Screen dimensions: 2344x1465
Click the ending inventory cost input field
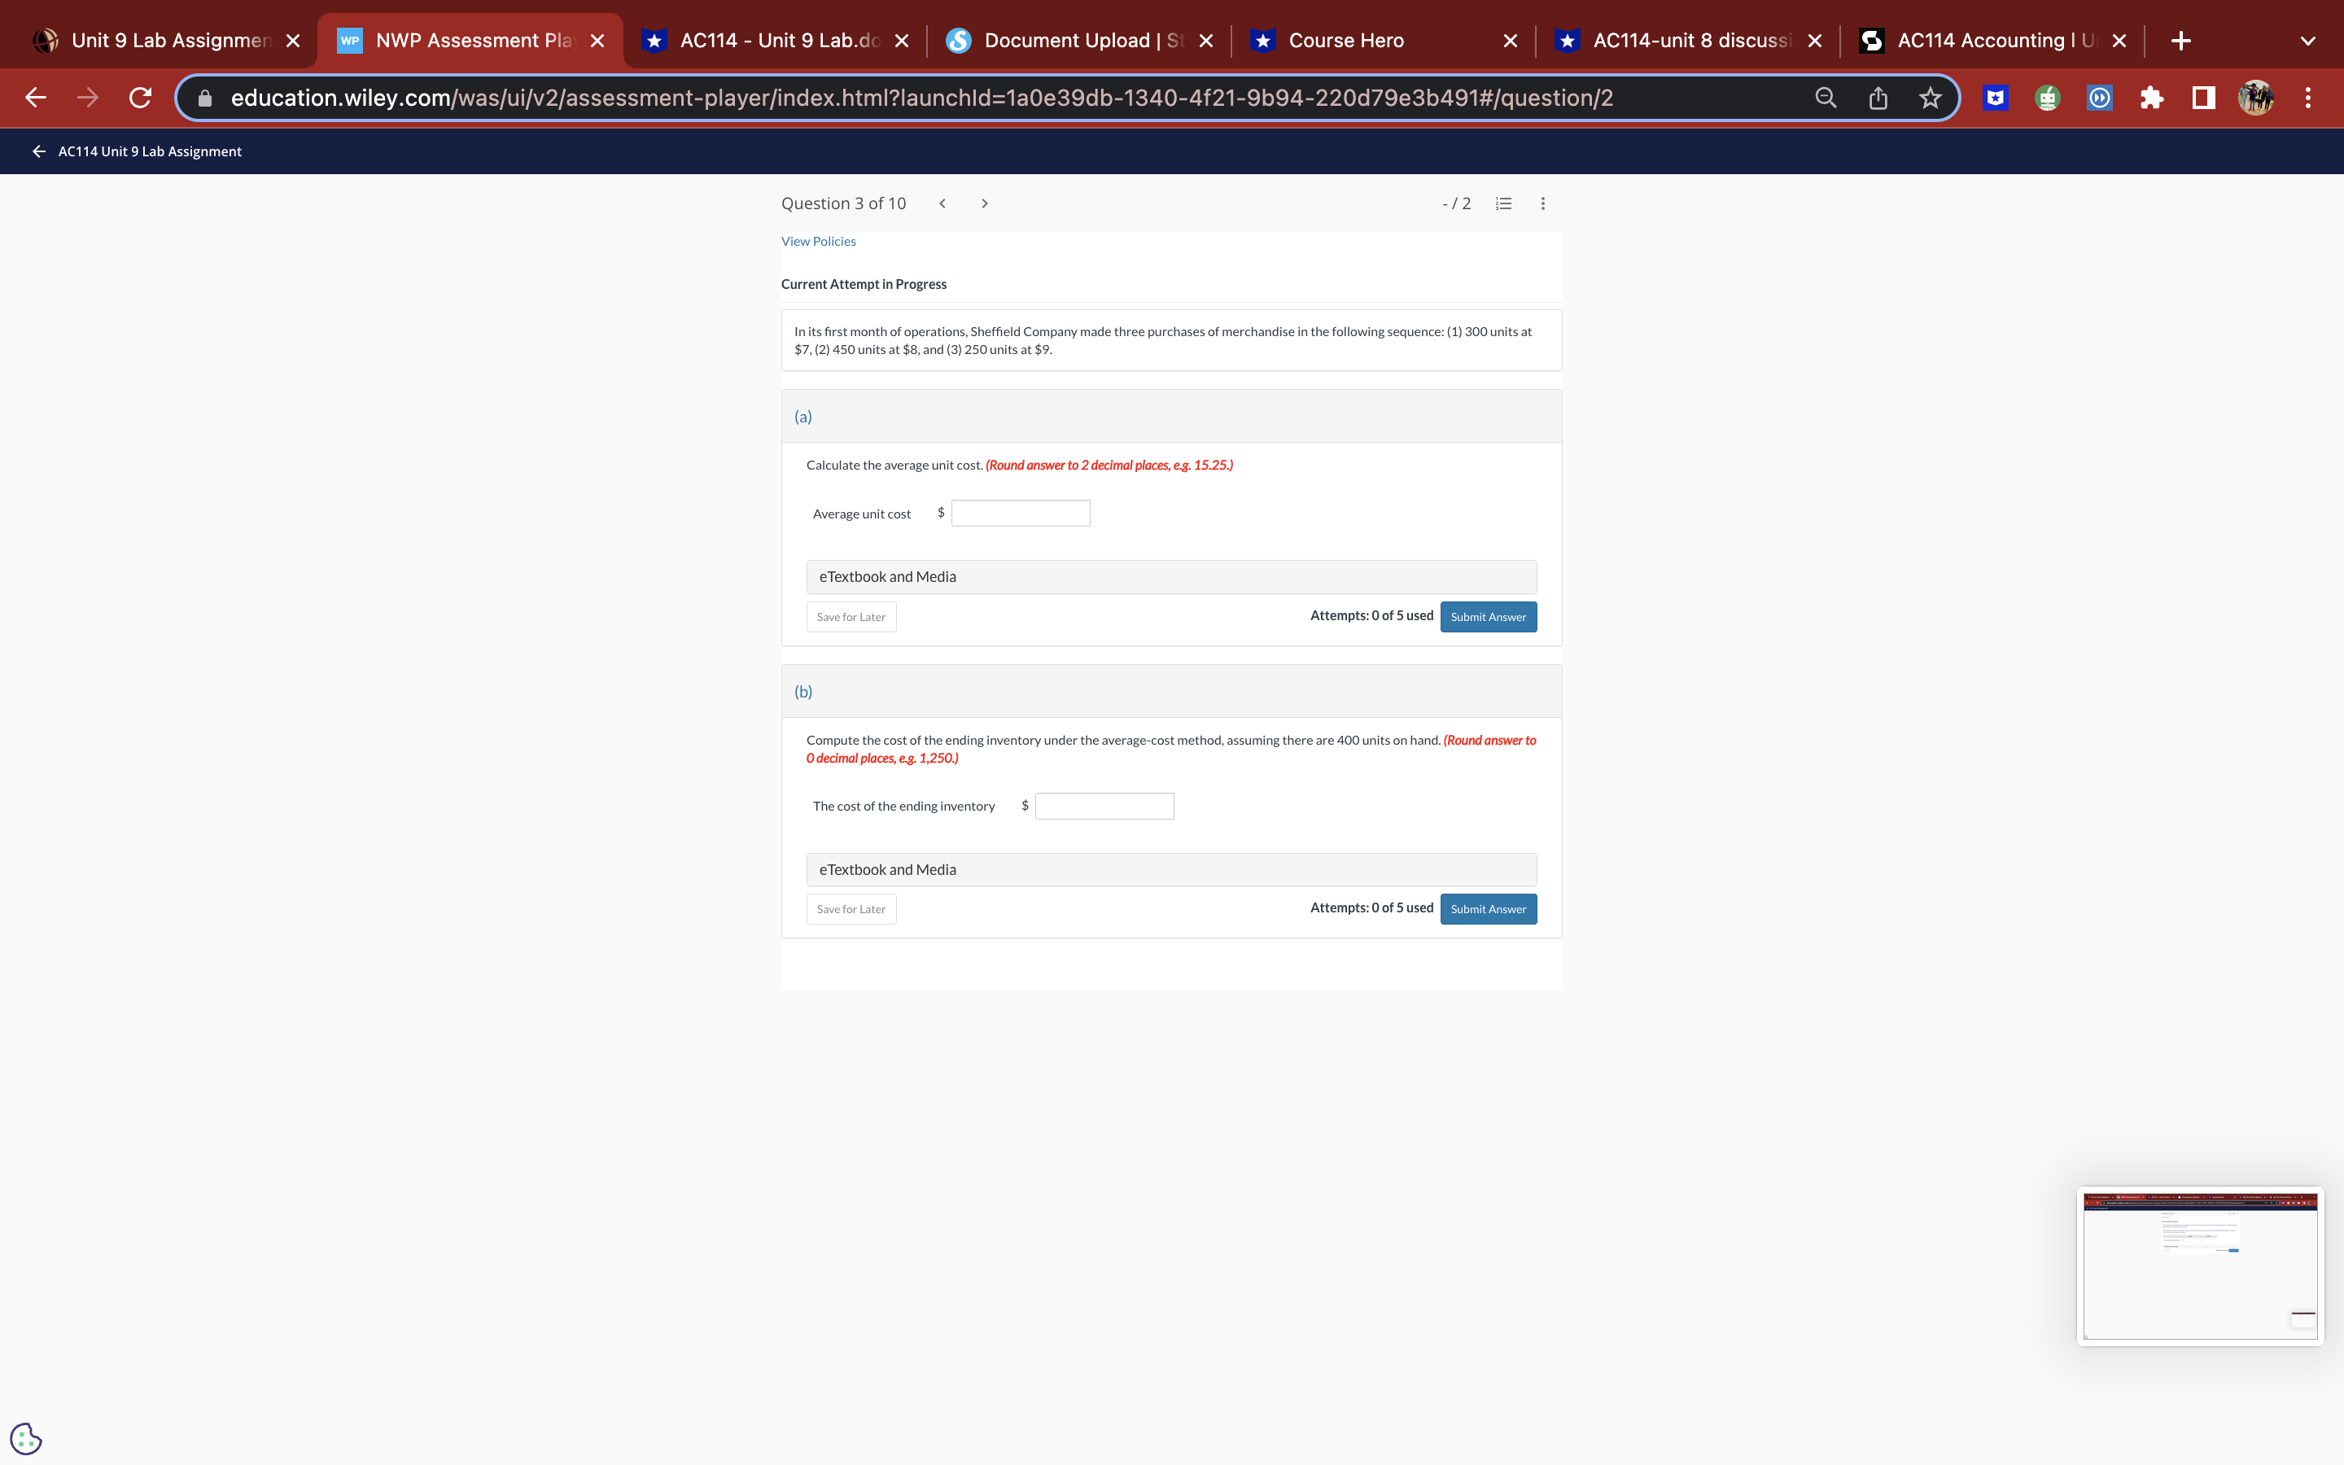(x=1104, y=806)
